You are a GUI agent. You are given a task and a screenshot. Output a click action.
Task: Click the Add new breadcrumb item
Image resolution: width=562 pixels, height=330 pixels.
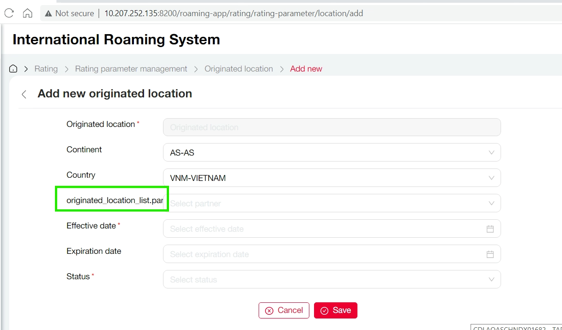306,69
